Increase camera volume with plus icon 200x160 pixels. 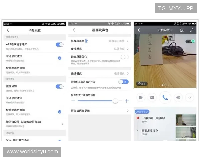click(x=127, y=101)
